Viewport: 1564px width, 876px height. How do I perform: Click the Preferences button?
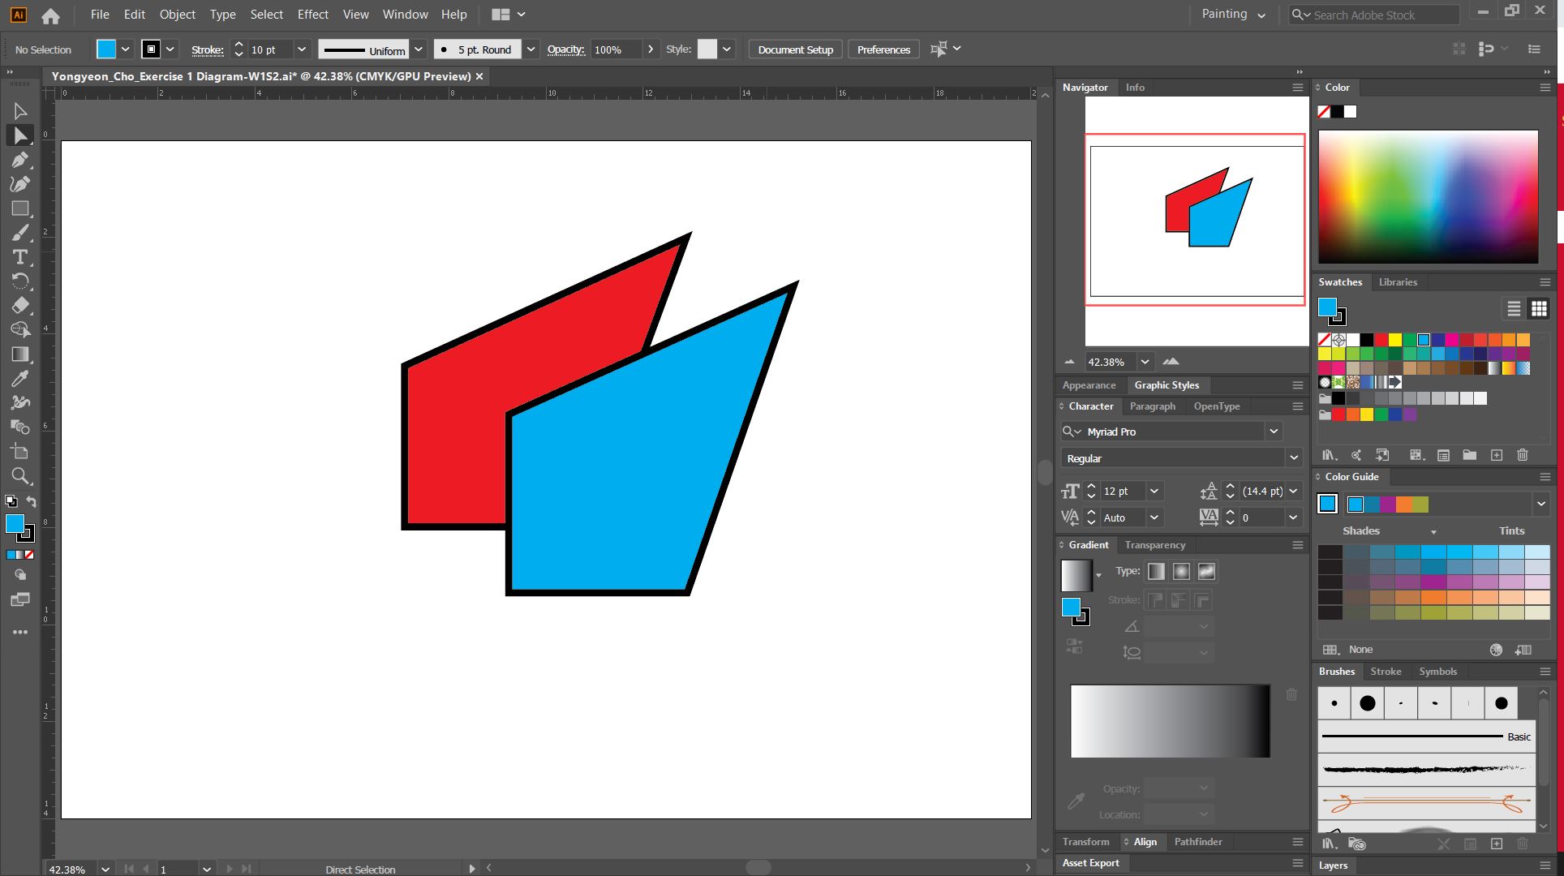(x=883, y=49)
